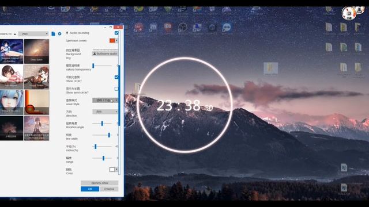
Task: Click the sakura transparency slider
Action: coord(102,66)
